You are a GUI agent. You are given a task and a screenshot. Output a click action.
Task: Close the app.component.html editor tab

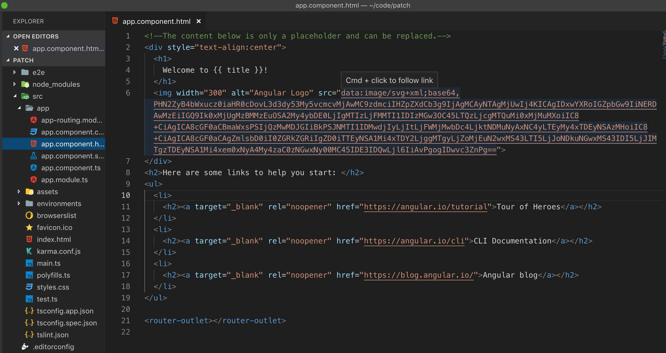click(x=199, y=21)
